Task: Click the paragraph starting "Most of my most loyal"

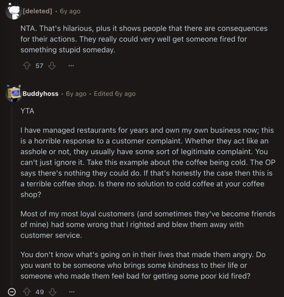Action: (148, 224)
